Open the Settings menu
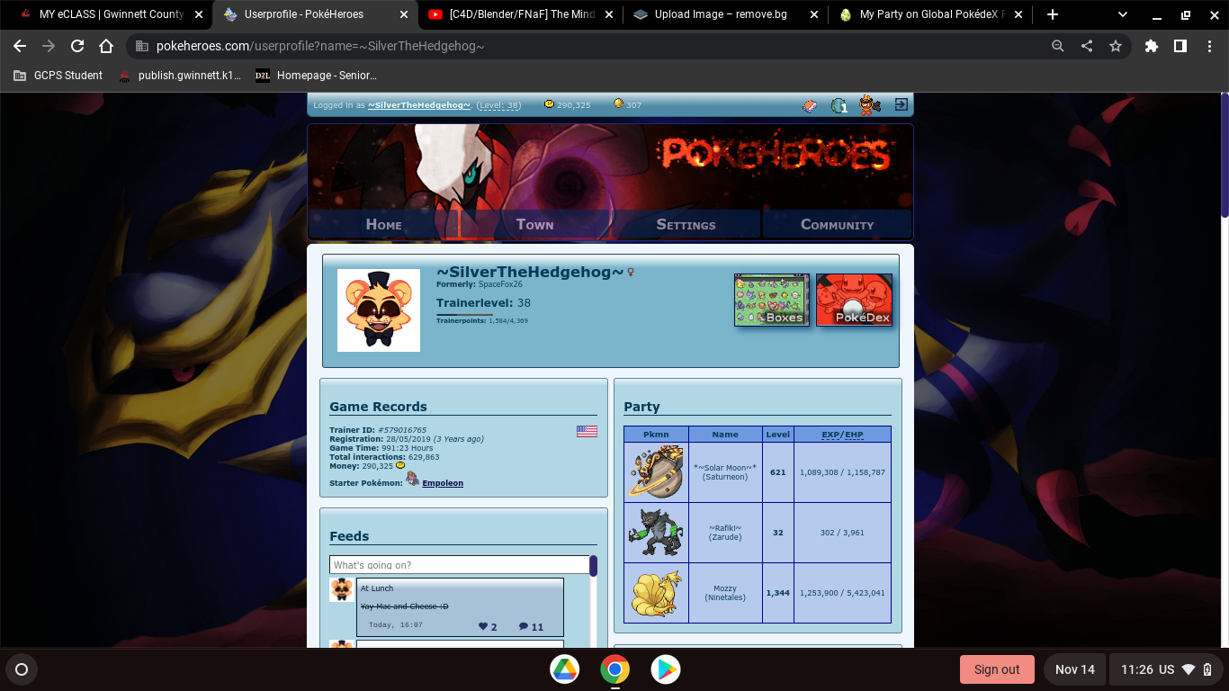 (686, 224)
